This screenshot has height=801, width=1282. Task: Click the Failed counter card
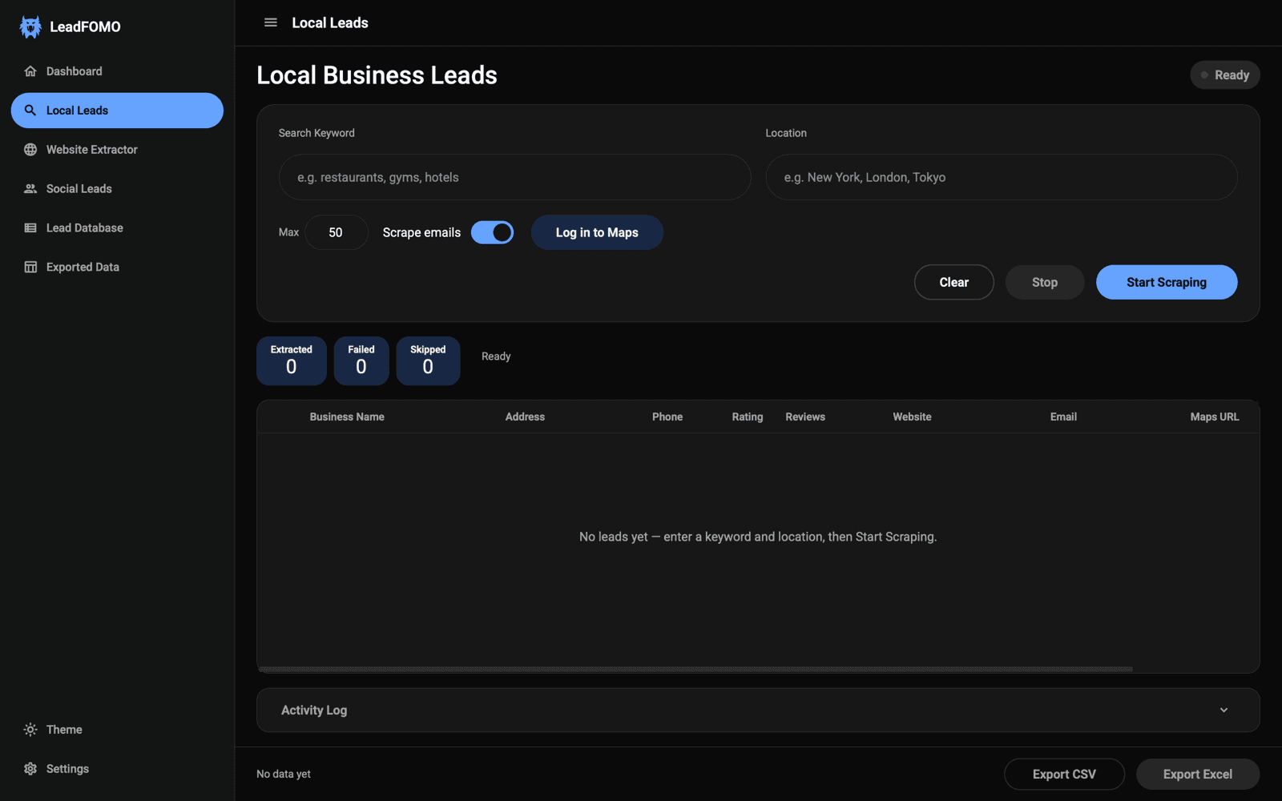(361, 361)
